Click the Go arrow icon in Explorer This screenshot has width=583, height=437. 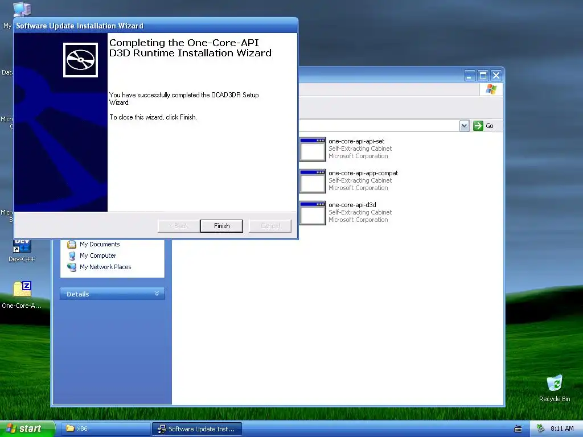pyautogui.click(x=478, y=126)
